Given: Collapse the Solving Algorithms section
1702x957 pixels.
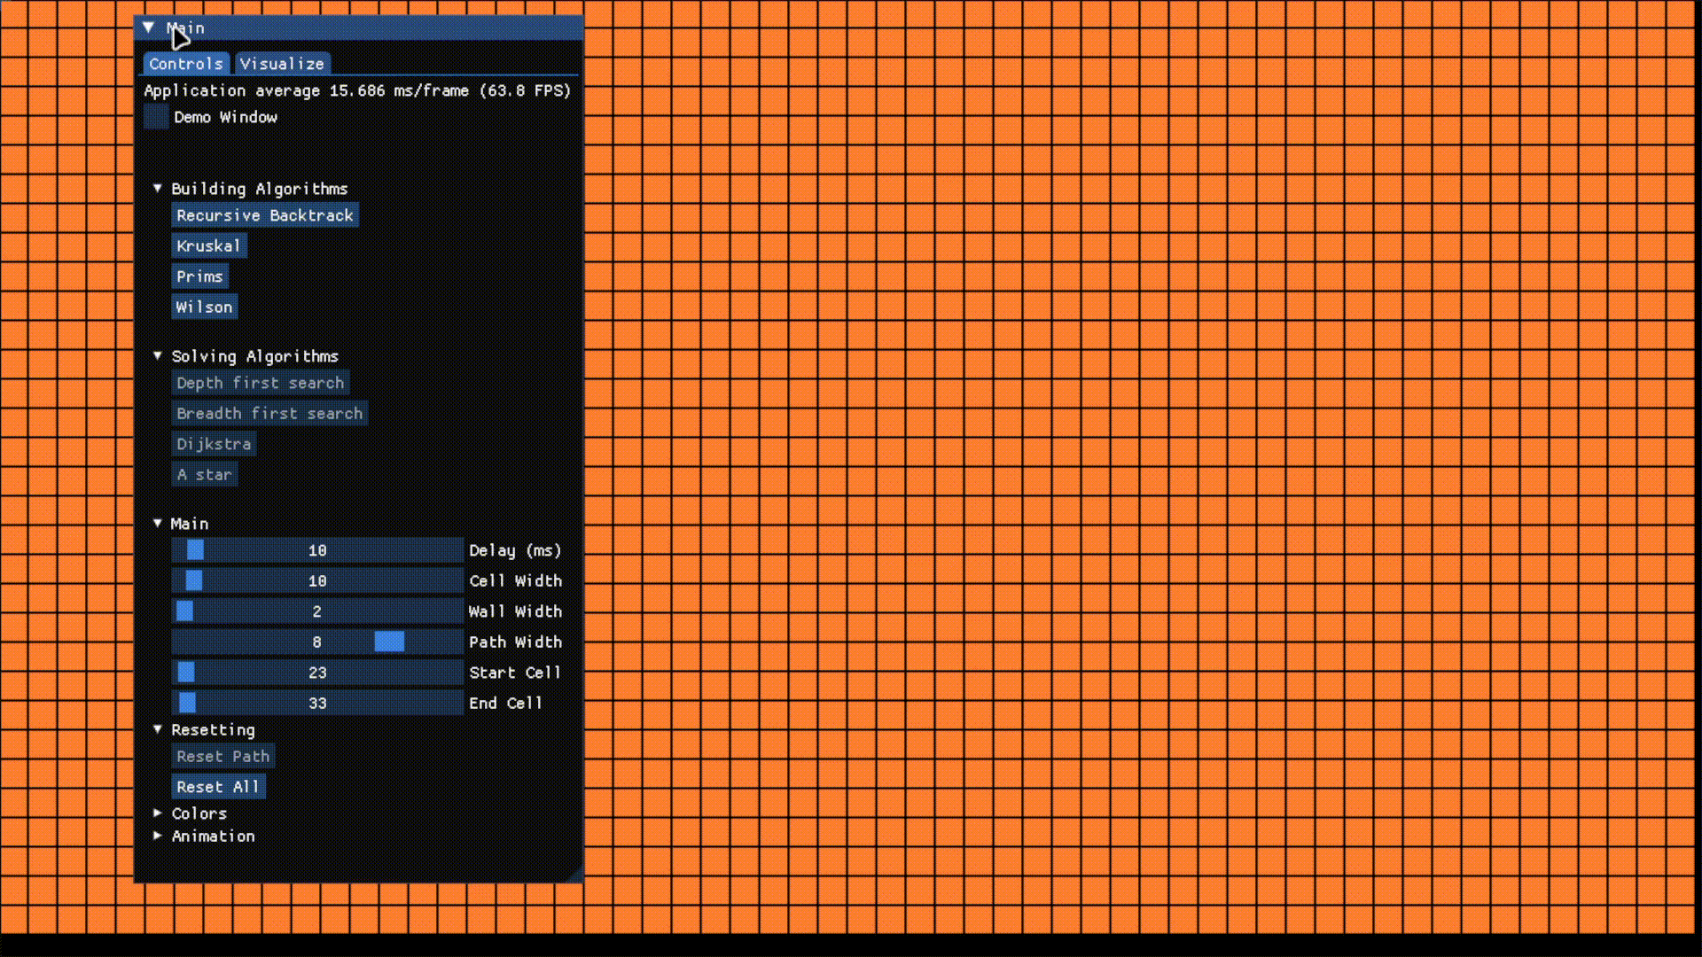Looking at the screenshot, I should (158, 355).
